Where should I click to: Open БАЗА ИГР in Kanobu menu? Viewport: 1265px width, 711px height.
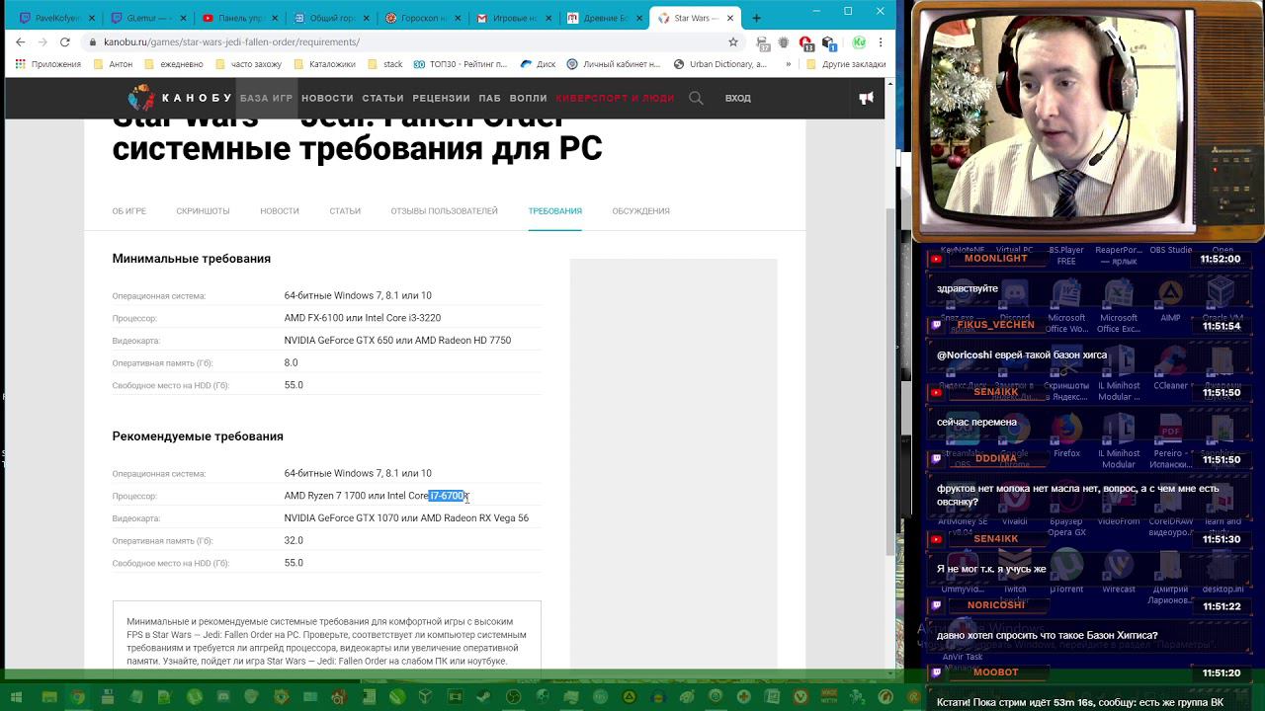pyautogui.click(x=266, y=98)
